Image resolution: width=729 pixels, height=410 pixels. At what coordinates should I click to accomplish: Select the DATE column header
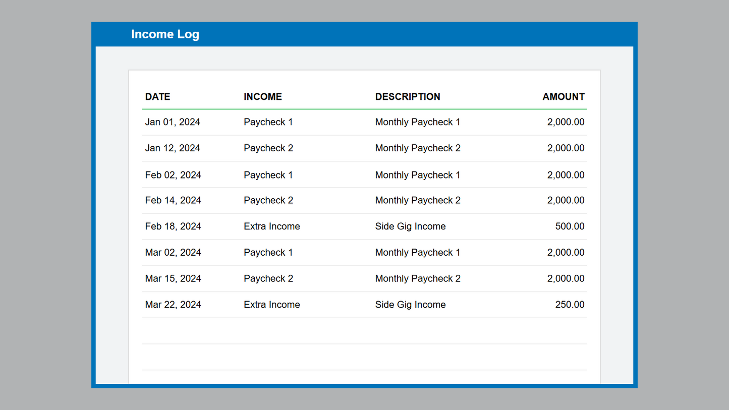click(157, 97)
